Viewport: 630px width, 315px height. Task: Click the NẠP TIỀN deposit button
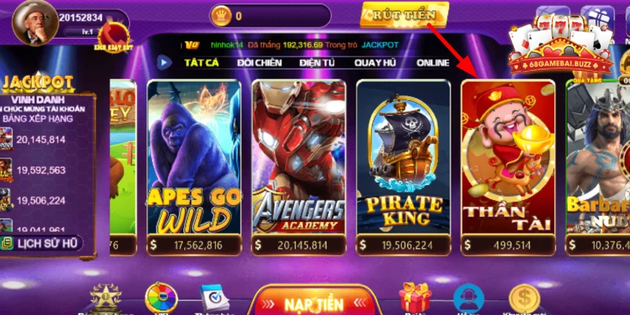[314, 303]
